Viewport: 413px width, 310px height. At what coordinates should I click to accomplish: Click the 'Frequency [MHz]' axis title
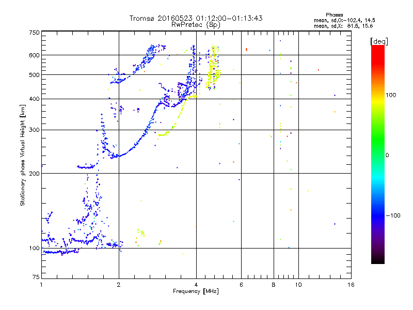[x=196, y=291]
